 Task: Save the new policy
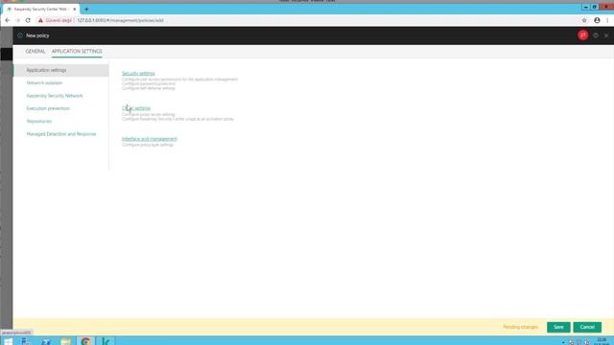pyautogui.click(x=558, y=327)
